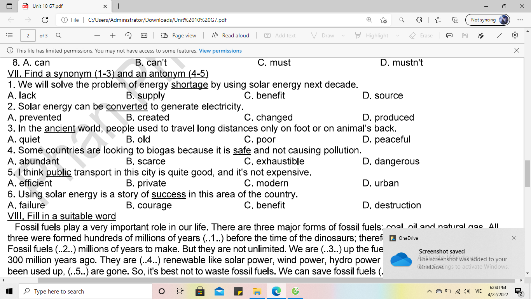The width and height of the screenshot is (531, 299).
Task: Select the Unit 10 G7.pdf tab
Action: 65,6
